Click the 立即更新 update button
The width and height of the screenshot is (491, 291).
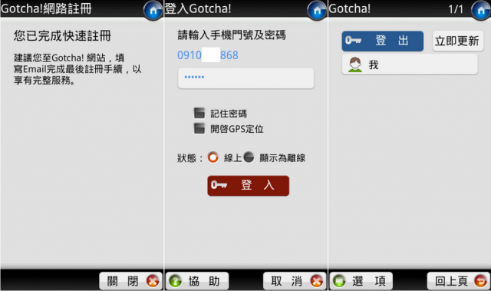point(458,41)
